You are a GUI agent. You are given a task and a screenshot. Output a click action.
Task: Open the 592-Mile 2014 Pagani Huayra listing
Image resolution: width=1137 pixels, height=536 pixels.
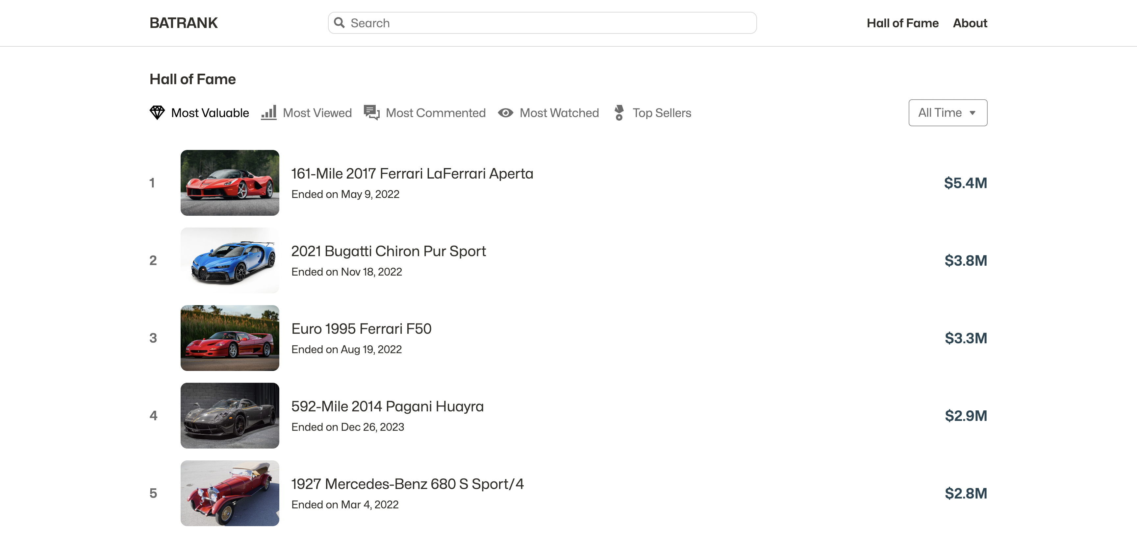click(387, 406)
